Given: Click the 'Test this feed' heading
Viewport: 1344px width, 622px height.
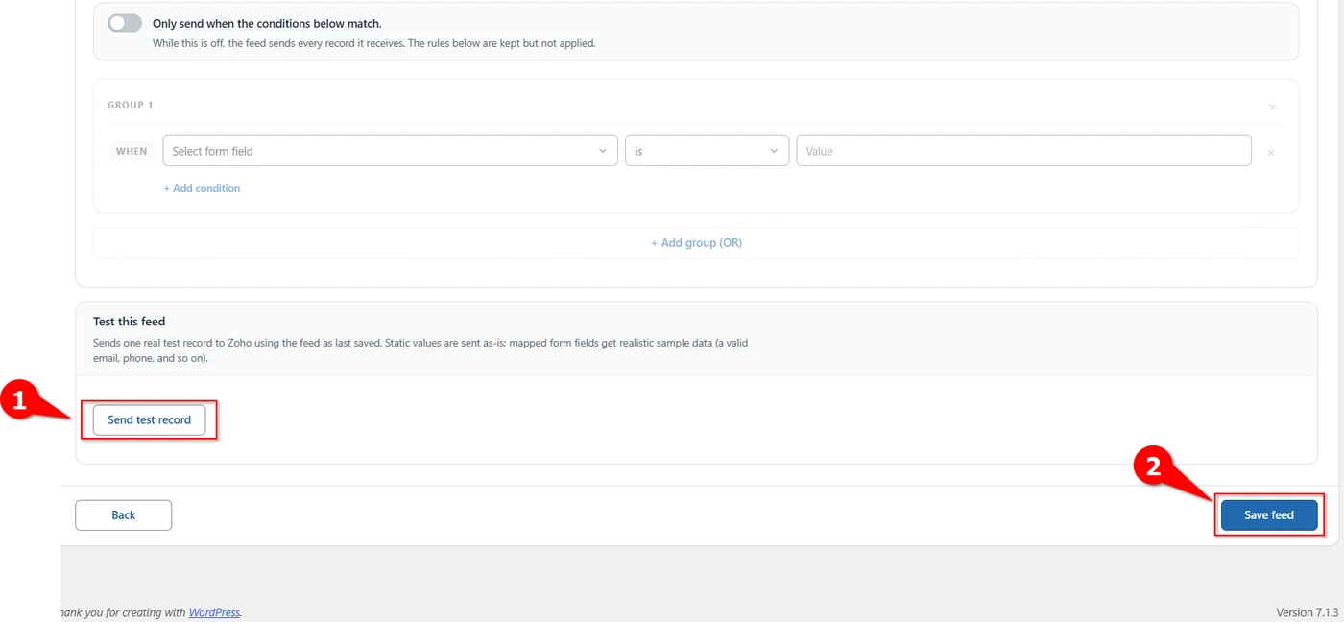Looking at the screenshot, I should point(130,322).
